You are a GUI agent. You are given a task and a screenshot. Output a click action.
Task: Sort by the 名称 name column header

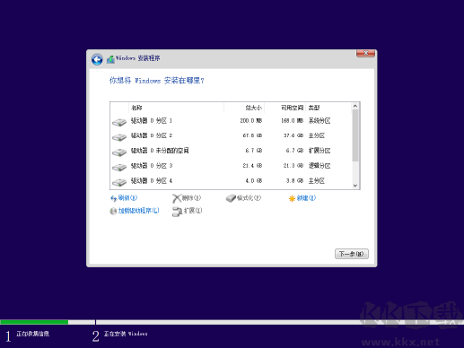coord(176,108)
